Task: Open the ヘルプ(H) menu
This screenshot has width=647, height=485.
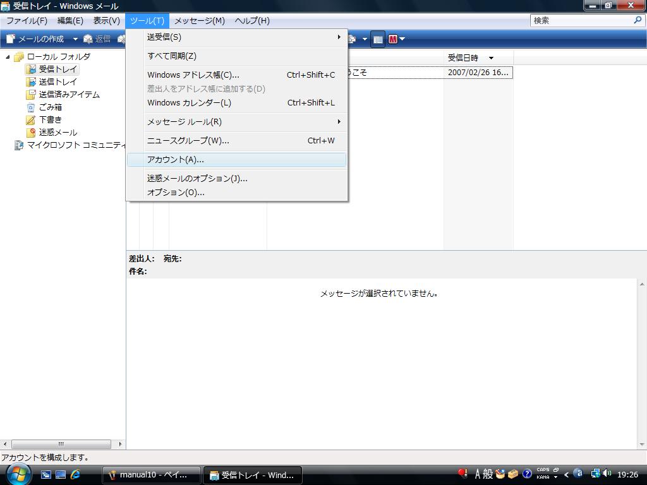Action: pyautogui.click(x=252, y=21)
